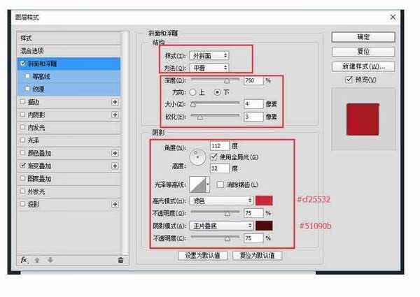Select 外发光 effect row
420x297 pixels.
[69, 191]
